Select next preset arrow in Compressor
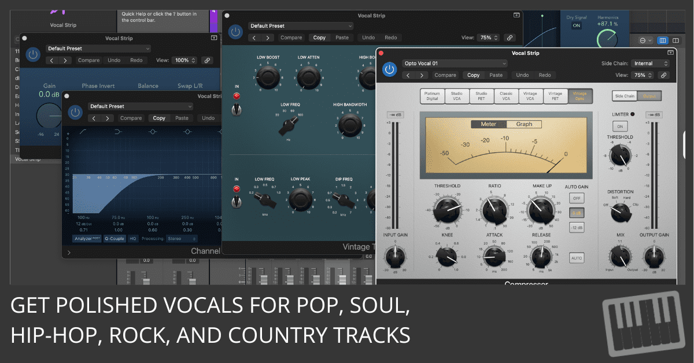Viewport: 694px width, 363px height. click(422, 75)
